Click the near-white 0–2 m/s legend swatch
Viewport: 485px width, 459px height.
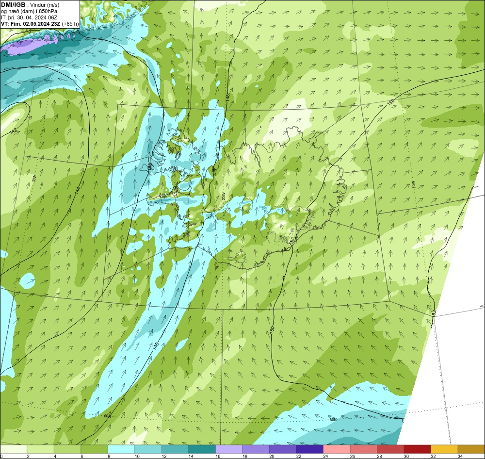pos(14,449)
